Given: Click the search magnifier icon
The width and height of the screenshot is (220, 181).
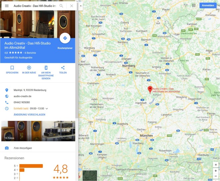Looking at the screenshot, I should (x=61, y=6).
